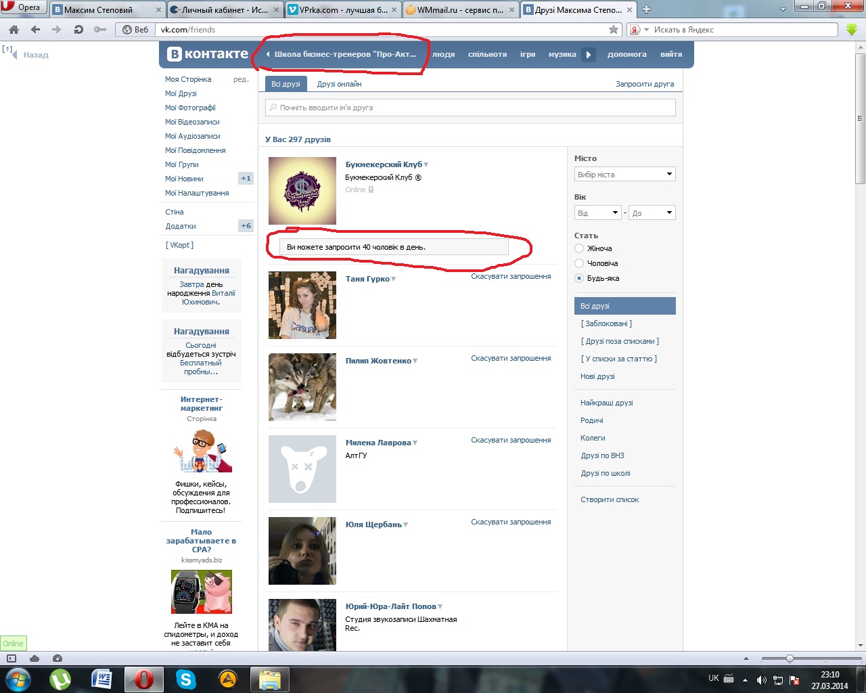
Task: Go to the browser home page icon
Action: tap(14, 30)
